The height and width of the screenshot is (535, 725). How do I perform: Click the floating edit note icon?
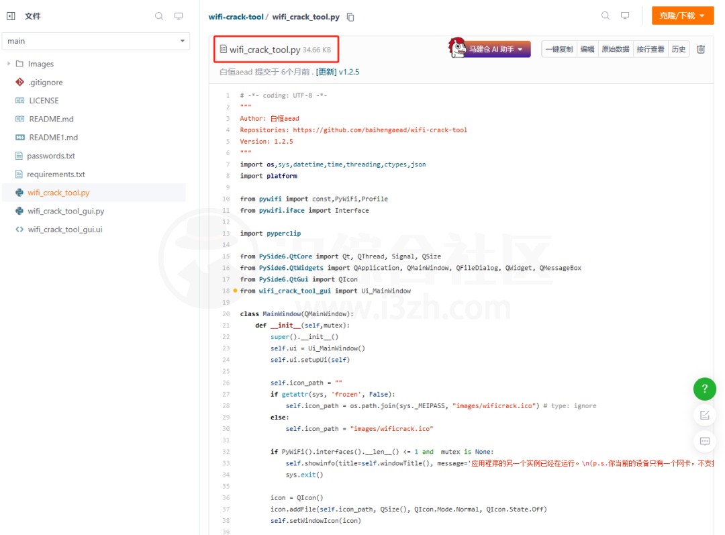705,416
